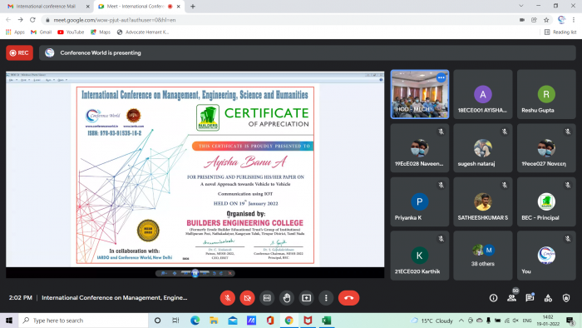Open the Present now screen share icon
Screen dimensions: 582x328
point(306,298)
